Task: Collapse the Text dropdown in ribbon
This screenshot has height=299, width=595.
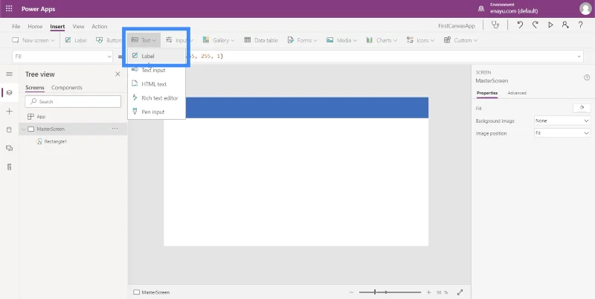Action: pyautogui.click(x=144, y=40)
